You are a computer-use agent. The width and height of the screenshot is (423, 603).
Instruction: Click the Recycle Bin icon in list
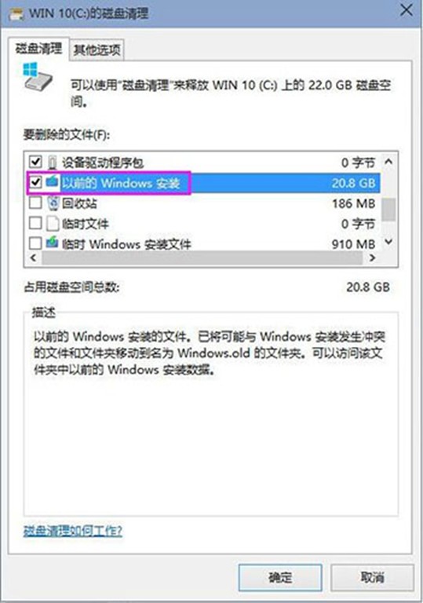[x=53, y=203]
